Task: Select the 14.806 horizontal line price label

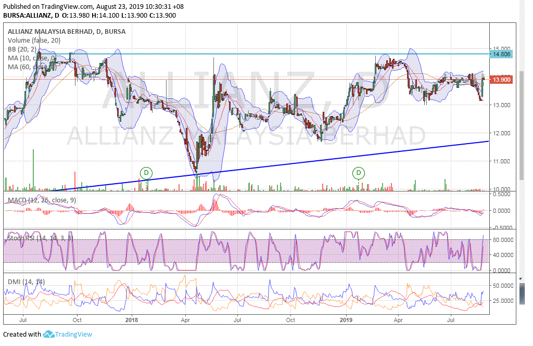Action: coord(501,54)
